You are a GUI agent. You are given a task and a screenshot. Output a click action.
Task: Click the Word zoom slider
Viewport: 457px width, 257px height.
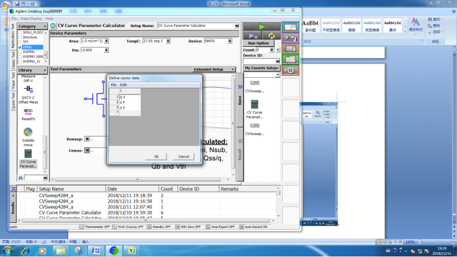coord(437,242)
